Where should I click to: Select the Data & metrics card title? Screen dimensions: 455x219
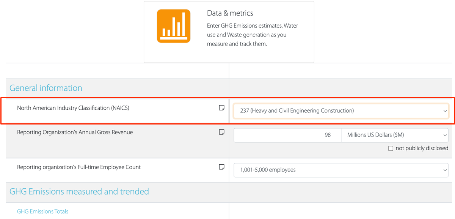[230, 13]
